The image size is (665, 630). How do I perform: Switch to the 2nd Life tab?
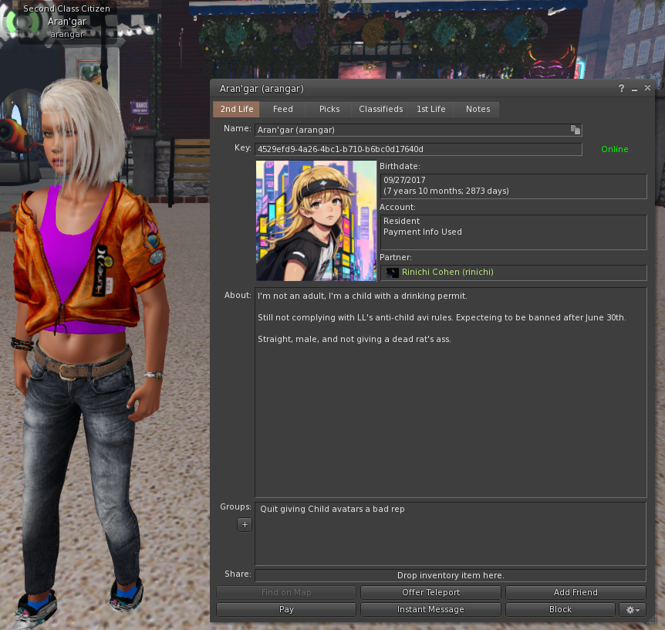tap(237, 109)
